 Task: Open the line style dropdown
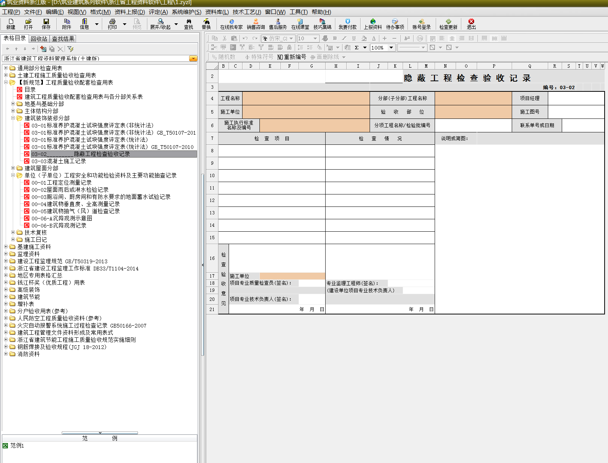(423, 47)
